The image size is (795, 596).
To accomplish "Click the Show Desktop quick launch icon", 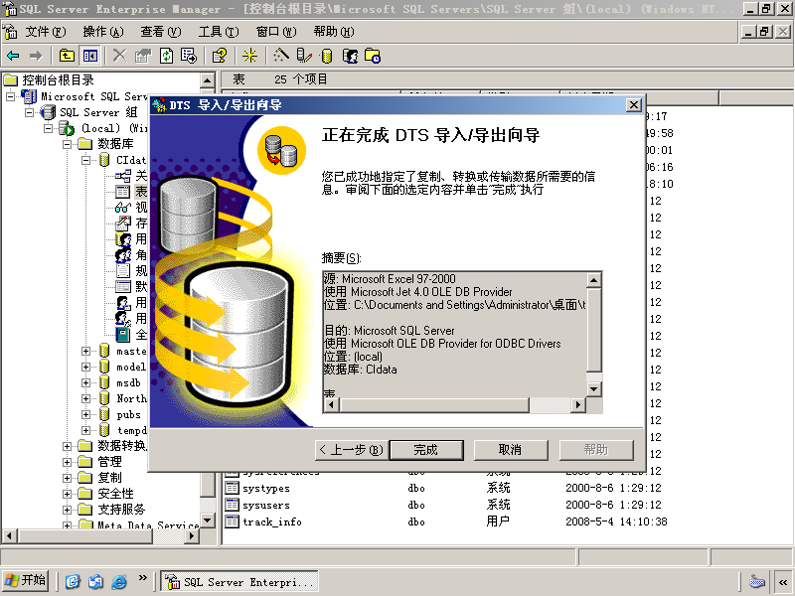I will (73, 581).
